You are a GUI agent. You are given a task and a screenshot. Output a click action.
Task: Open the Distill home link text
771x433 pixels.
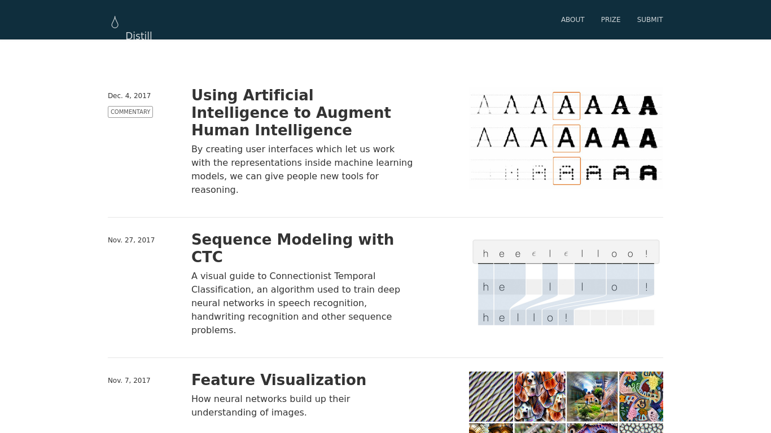click(138, 36)
